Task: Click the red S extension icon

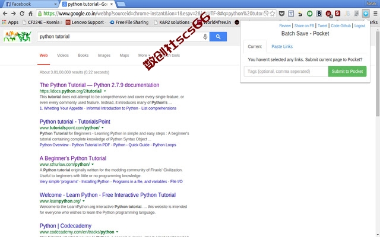Action: 338,13
